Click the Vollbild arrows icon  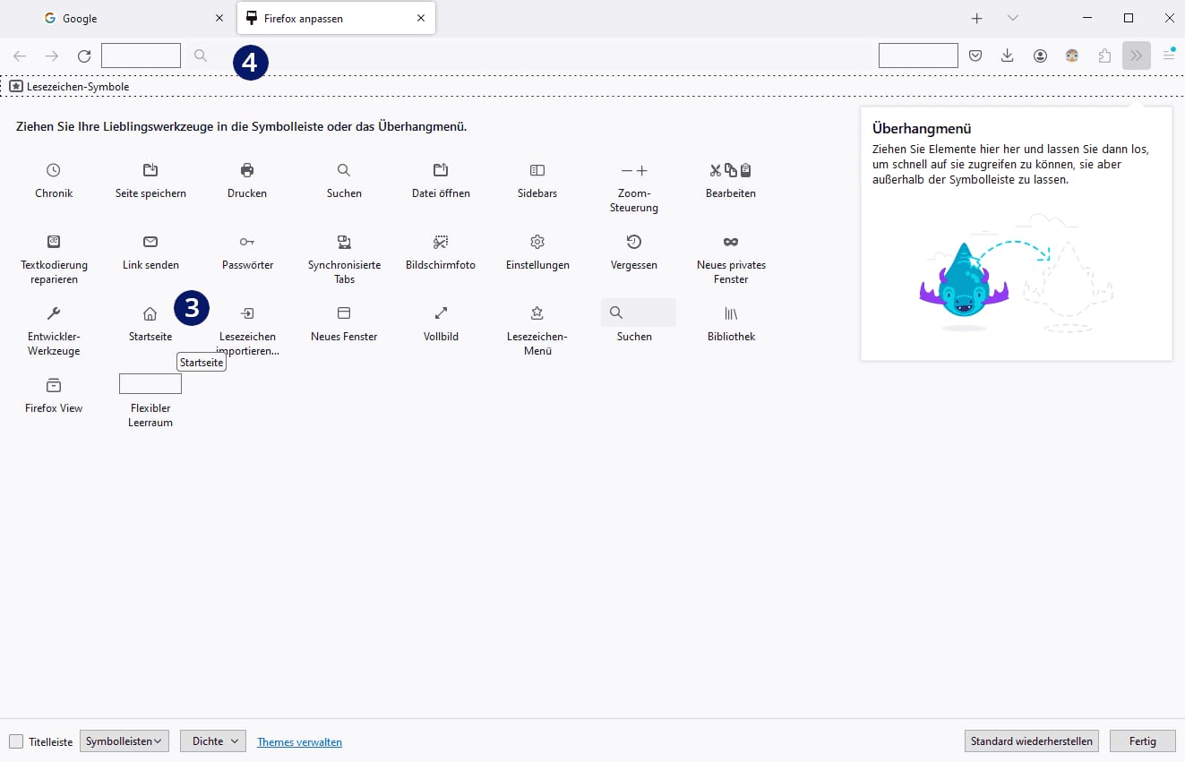pyautogui.click(x=441, y=313)
